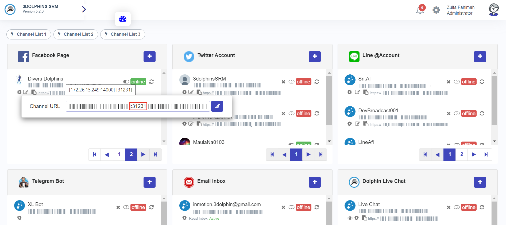
Task: Click the notification bell icon
Action: (x=420, y=10)
